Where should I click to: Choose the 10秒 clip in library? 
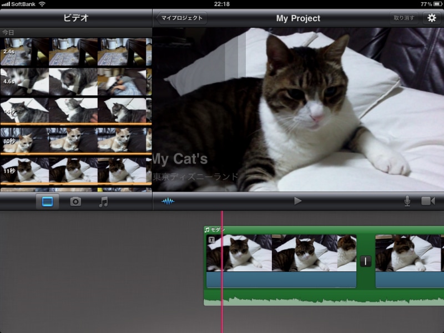pos(75,140)
